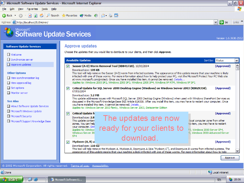Expand the Links toolbar chevron
Screen dimensions: 244x183
[242, 21]
